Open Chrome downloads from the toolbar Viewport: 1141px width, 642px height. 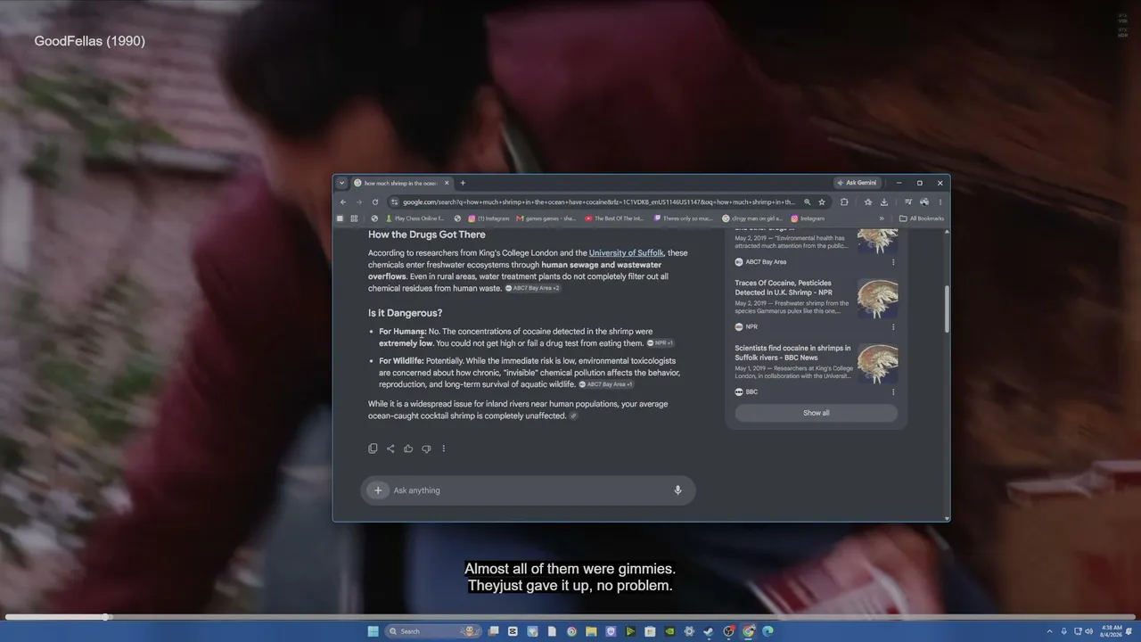883,202
